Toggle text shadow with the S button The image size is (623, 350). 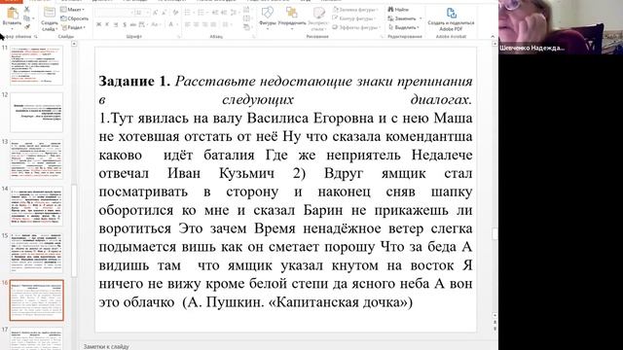tap(125, 24)
